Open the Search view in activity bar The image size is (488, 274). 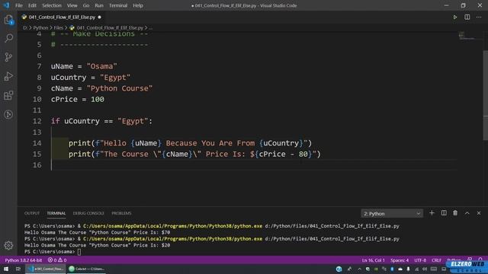click(8, 38)
